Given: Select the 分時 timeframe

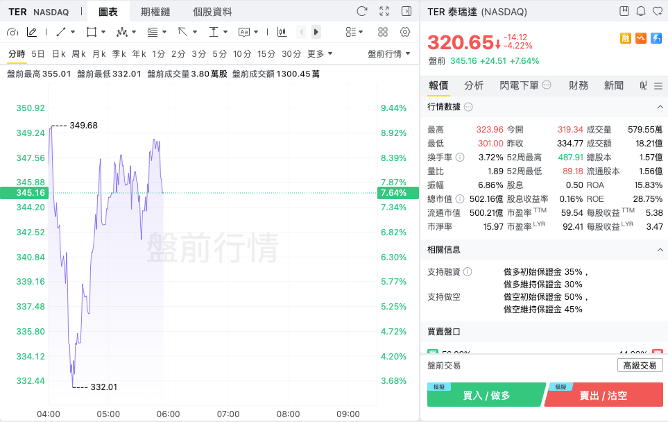Looking at the screenshot, I should (x=17, y=53).
